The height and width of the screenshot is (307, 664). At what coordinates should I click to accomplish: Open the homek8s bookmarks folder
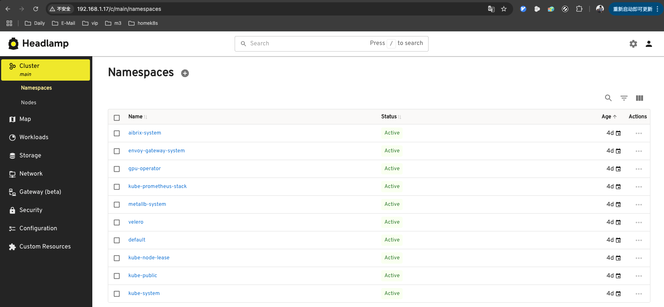point(143,23)
